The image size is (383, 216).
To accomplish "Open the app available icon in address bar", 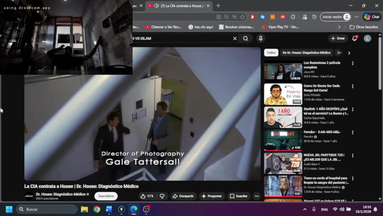I will pyautogui.click(x=219, y=17).
